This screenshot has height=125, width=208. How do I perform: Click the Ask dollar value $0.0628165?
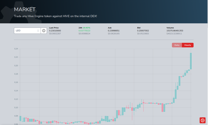tap(113, 33)
